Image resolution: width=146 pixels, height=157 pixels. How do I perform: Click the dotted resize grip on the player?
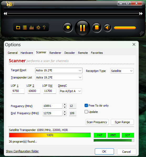coord(142,33)
